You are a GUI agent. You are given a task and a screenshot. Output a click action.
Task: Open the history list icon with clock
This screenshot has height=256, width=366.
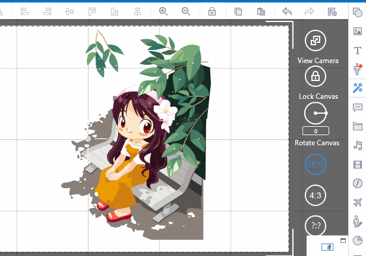coord(332,11)
